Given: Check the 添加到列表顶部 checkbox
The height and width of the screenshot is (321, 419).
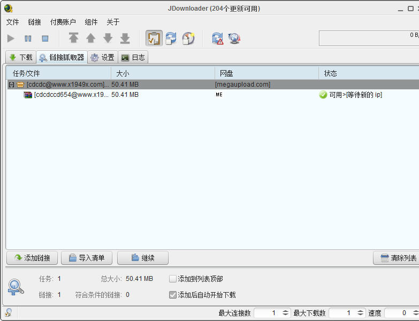Looking at the screenshot, I should (x=173, y=279).
